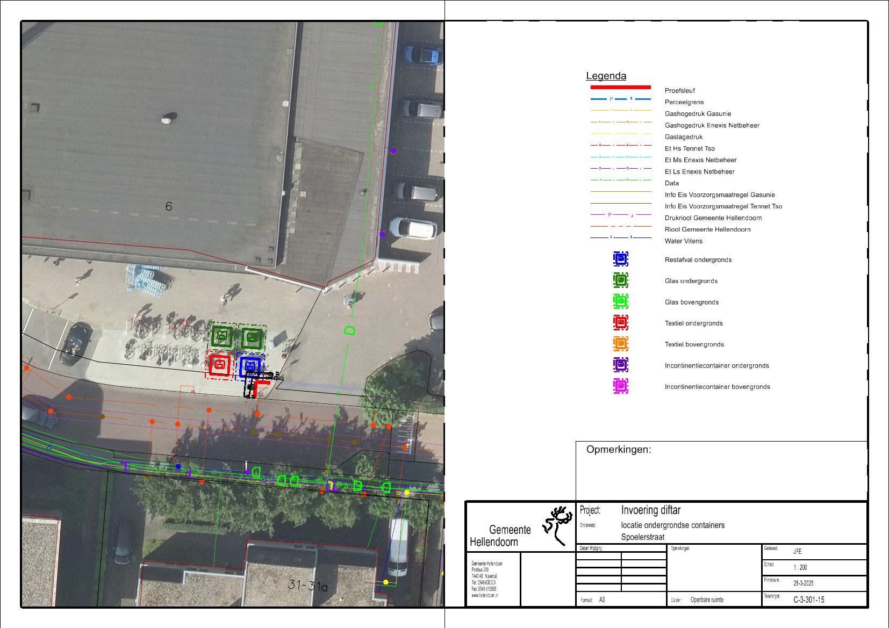
Task: Click the red Proefsleuf line sample in legend
Action: pyautogui.click(x=620, y=87)
